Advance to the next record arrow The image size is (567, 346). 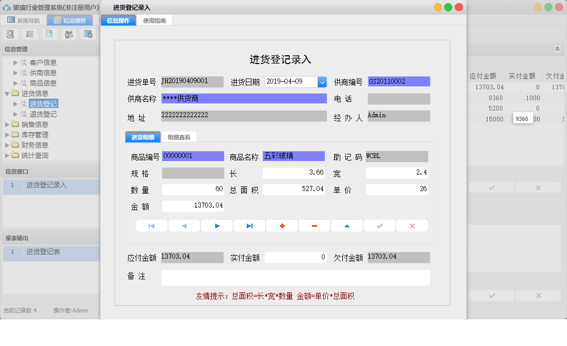[216, 225]
